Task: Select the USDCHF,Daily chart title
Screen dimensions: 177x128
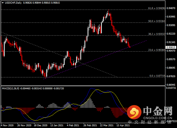Action: pyautogui.click(x=13, y=3)
